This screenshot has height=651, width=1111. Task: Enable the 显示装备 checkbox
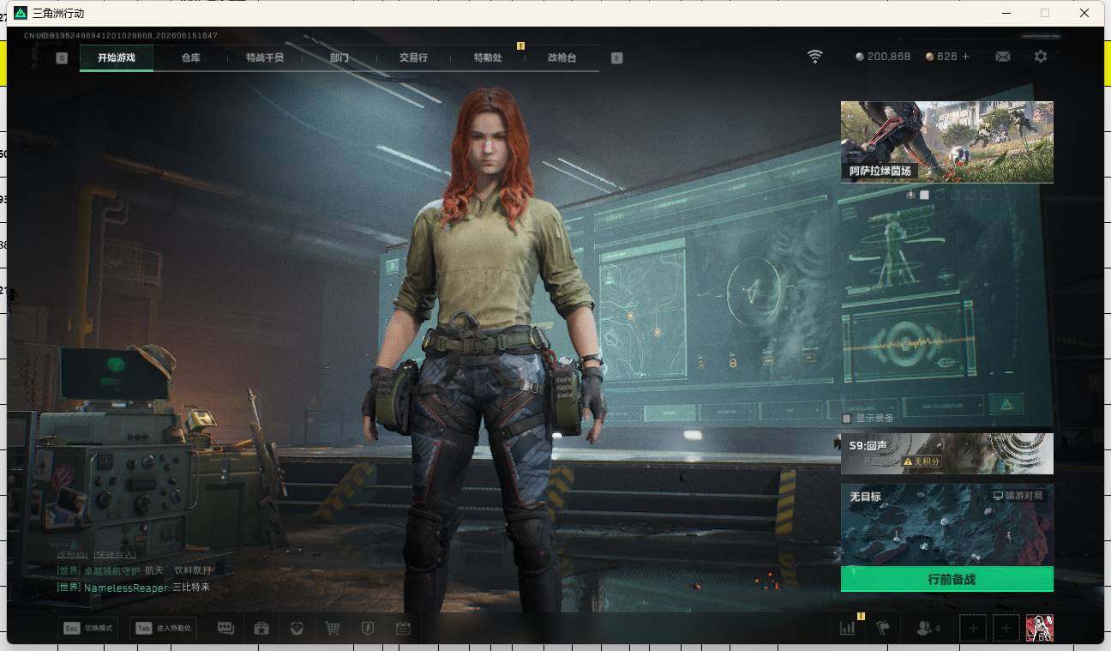[x=847, y=419]
